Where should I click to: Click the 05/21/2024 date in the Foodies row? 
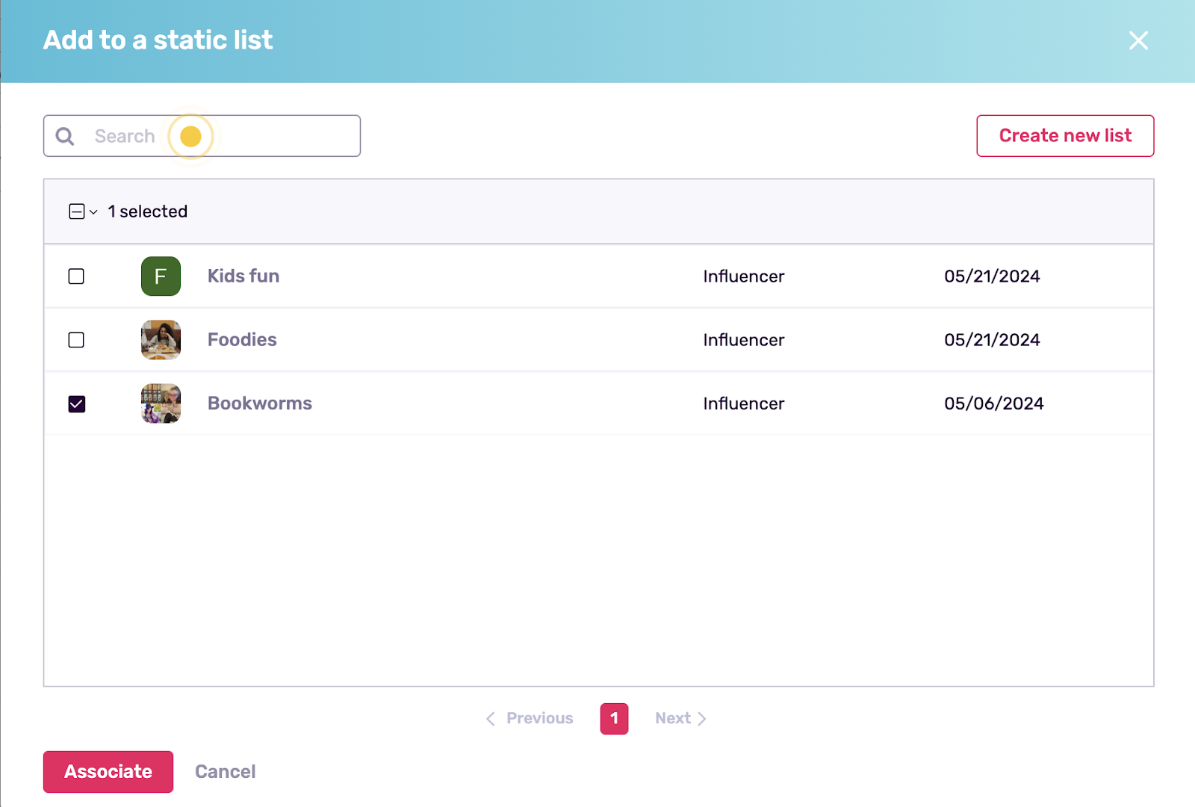point(992,340)
